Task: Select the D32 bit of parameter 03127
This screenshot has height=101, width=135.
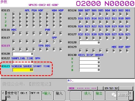Action: tap(80, 38)
